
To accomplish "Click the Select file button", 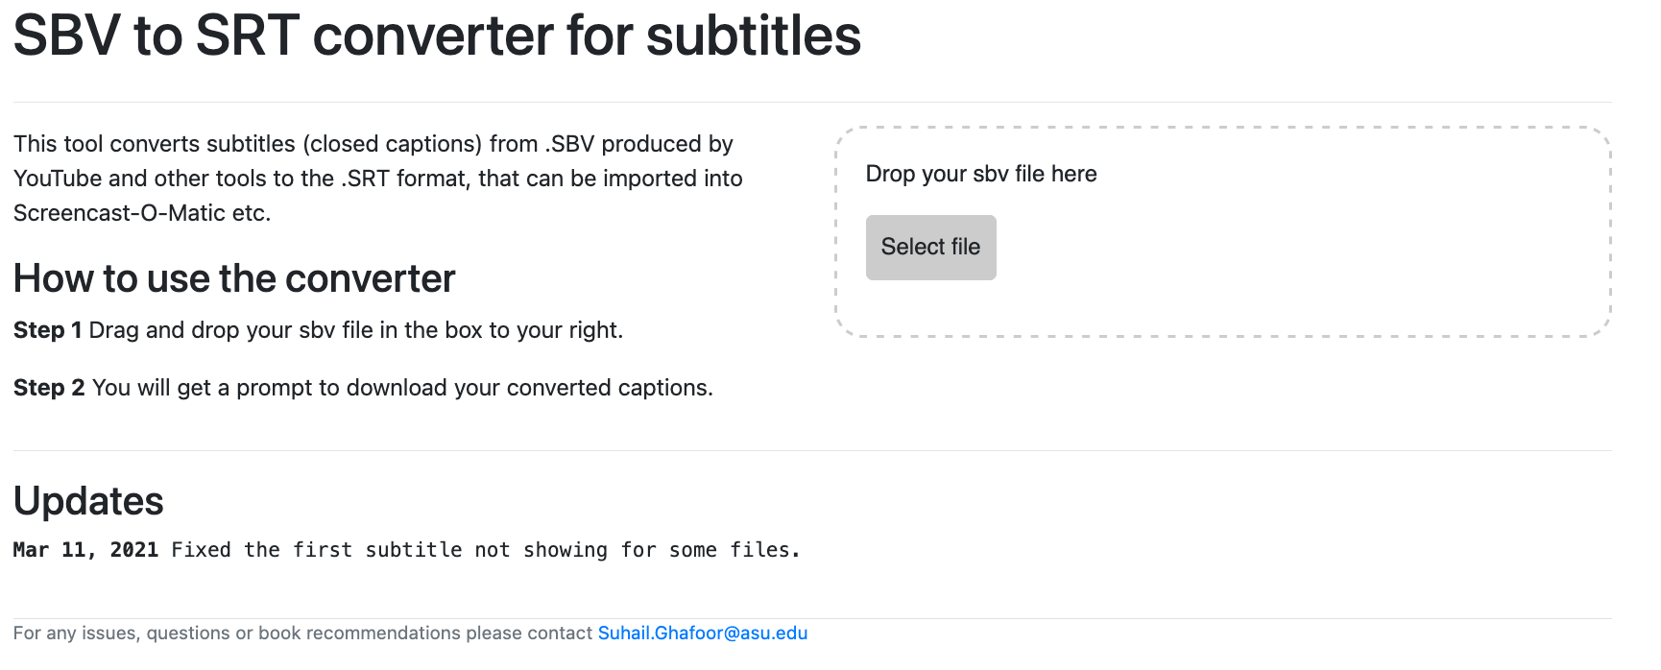I will point(930,248).
